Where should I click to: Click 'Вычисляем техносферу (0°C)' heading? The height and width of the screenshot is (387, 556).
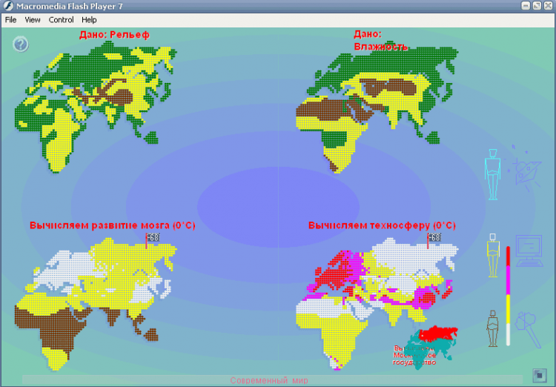(382, 225)
